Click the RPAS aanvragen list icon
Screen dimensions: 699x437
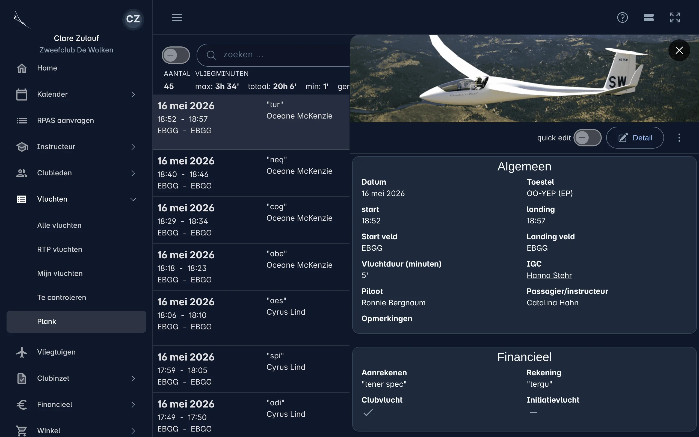coord(22,120)
